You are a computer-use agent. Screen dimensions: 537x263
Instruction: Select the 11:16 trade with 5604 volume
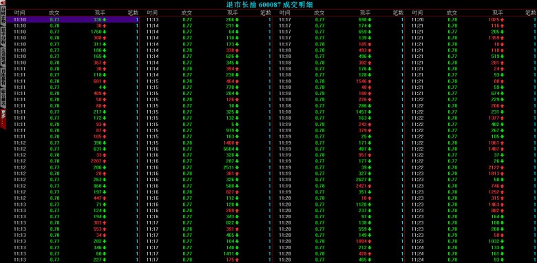(x=205, y=149)
